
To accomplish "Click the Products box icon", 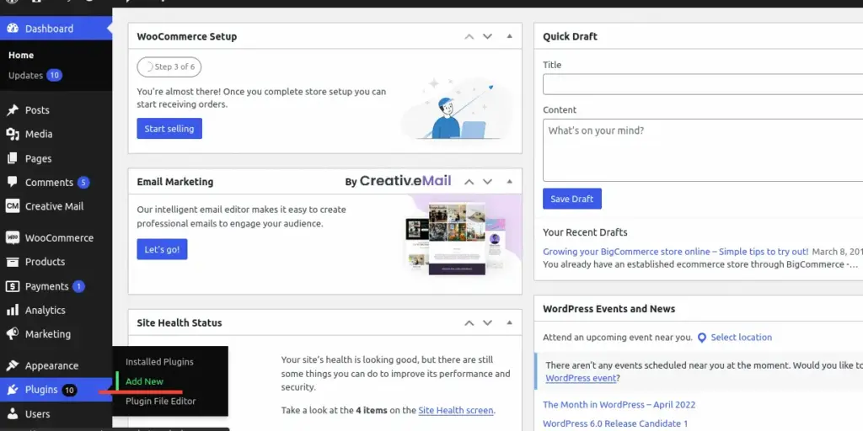I will 12,262.
